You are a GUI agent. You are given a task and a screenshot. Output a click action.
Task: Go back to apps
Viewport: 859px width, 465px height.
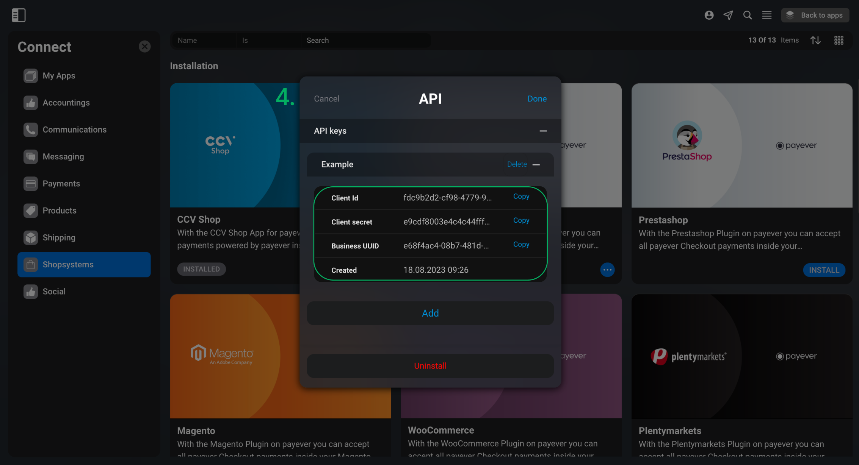pyautogui.click(x=815, y=15)
